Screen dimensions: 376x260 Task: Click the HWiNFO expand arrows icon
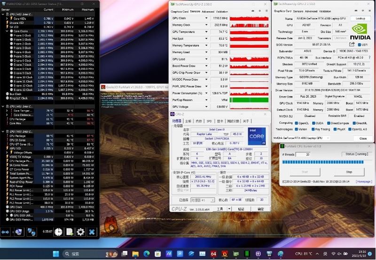[5, 232]
